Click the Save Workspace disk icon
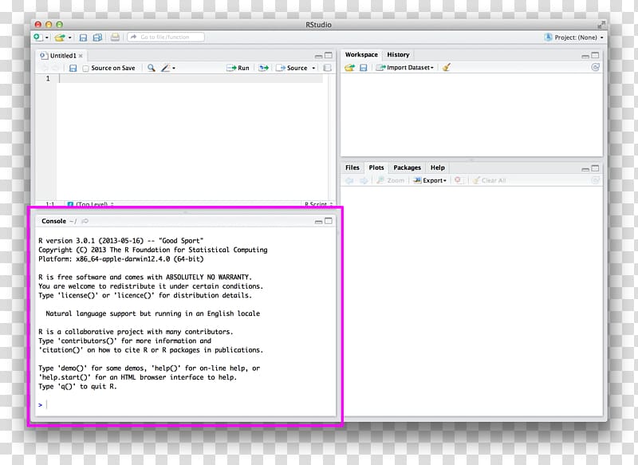 tap(364, 68)
